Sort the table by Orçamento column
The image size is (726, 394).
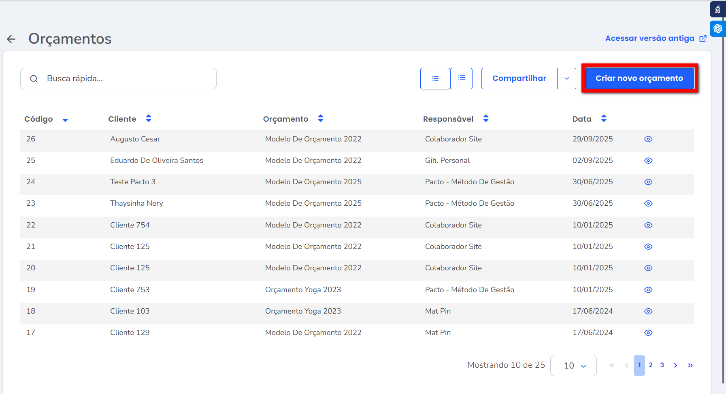point(321,118)
